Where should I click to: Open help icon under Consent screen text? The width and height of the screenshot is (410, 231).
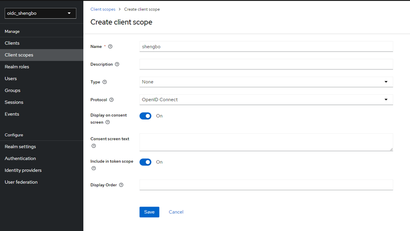click(x=93, y=146)
